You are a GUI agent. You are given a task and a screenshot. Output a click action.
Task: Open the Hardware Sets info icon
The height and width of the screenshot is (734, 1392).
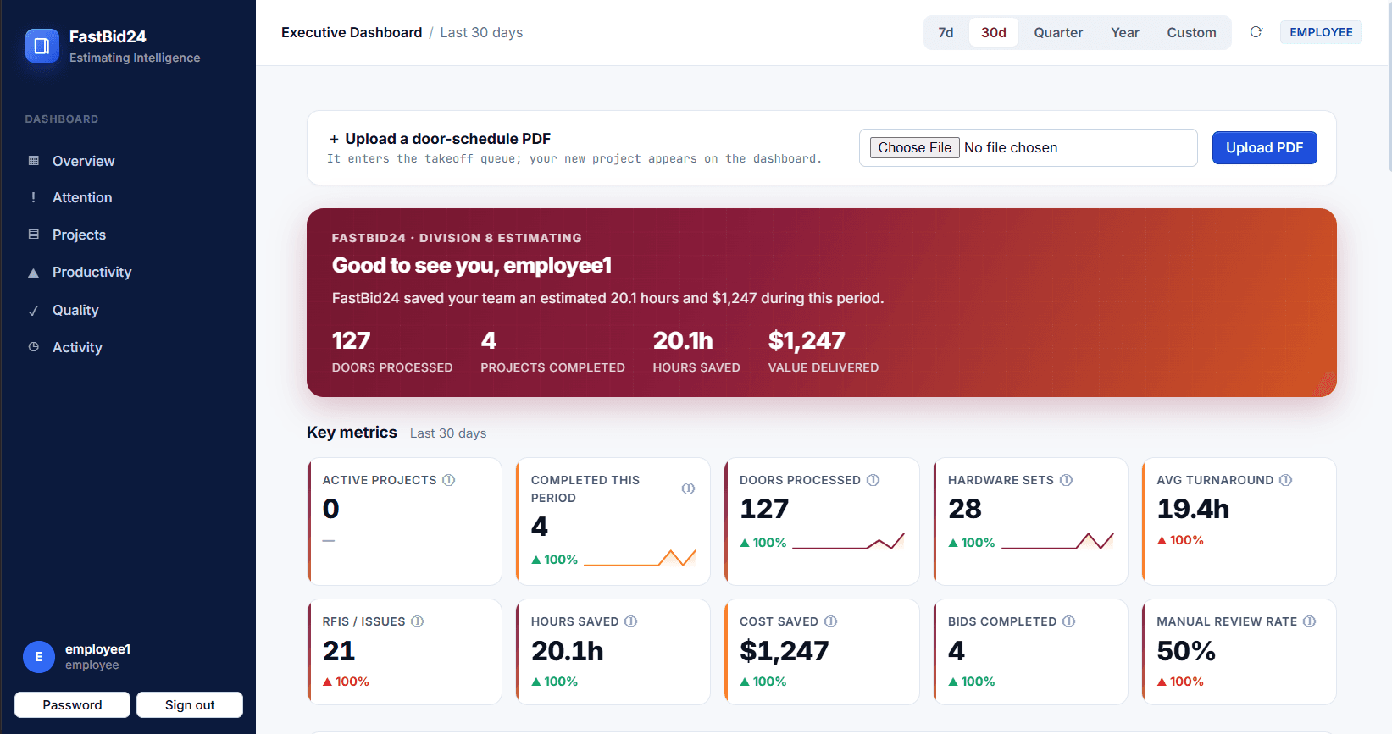[1067, 480]
